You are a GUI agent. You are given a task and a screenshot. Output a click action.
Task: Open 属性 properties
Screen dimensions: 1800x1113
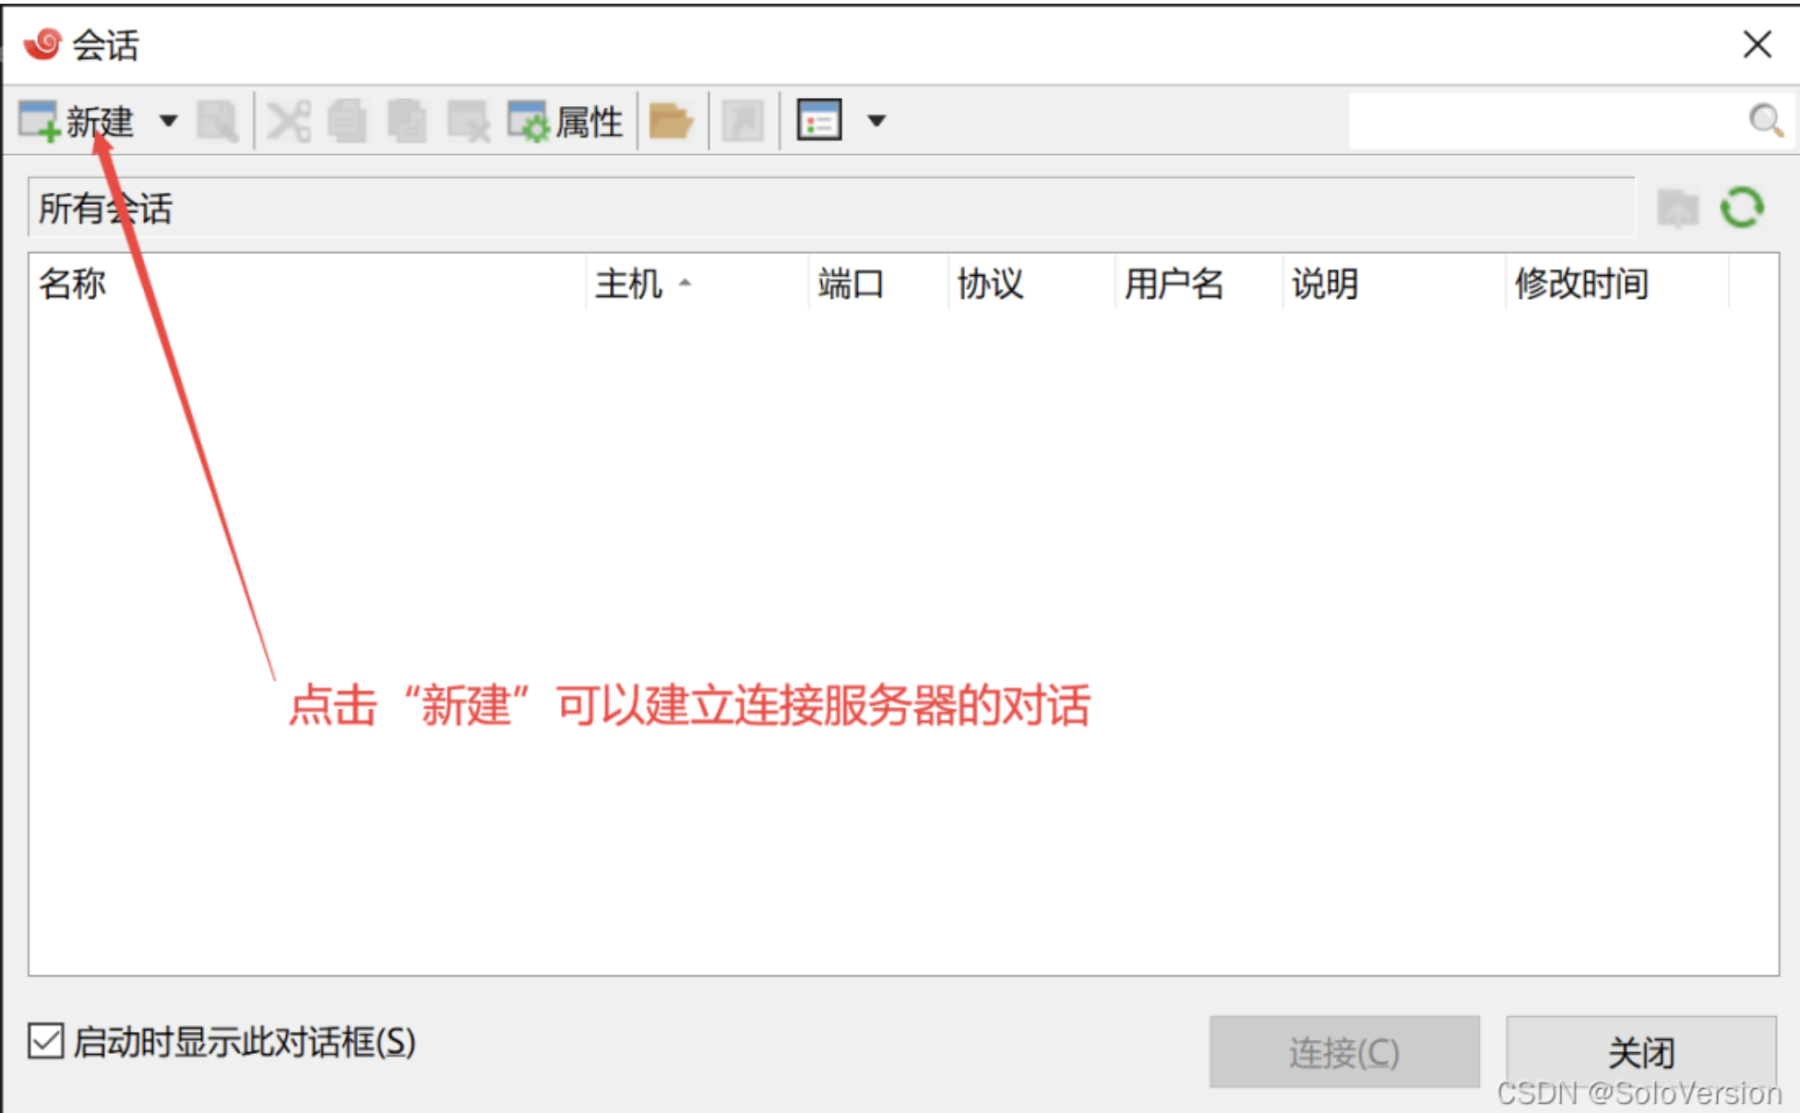pyautogui.click(x=565, y=121)
